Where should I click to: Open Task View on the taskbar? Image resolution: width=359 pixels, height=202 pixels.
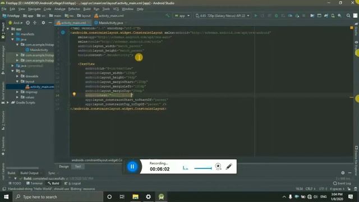pyautogui.click(x=122, y=197)
